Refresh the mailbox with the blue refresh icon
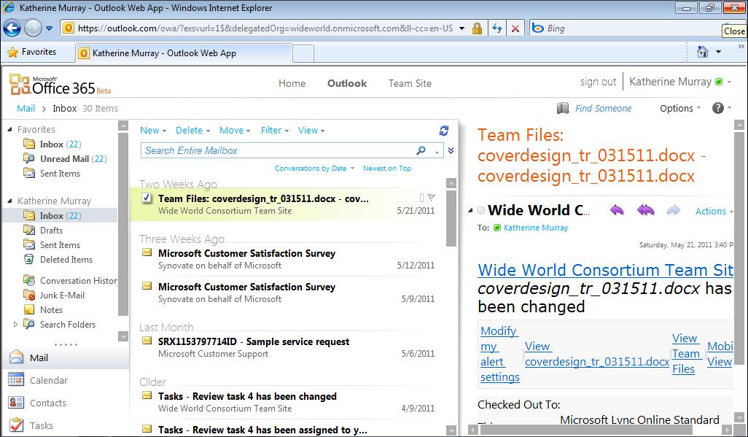This screenshot has width=748, height=437. [444, 131]
